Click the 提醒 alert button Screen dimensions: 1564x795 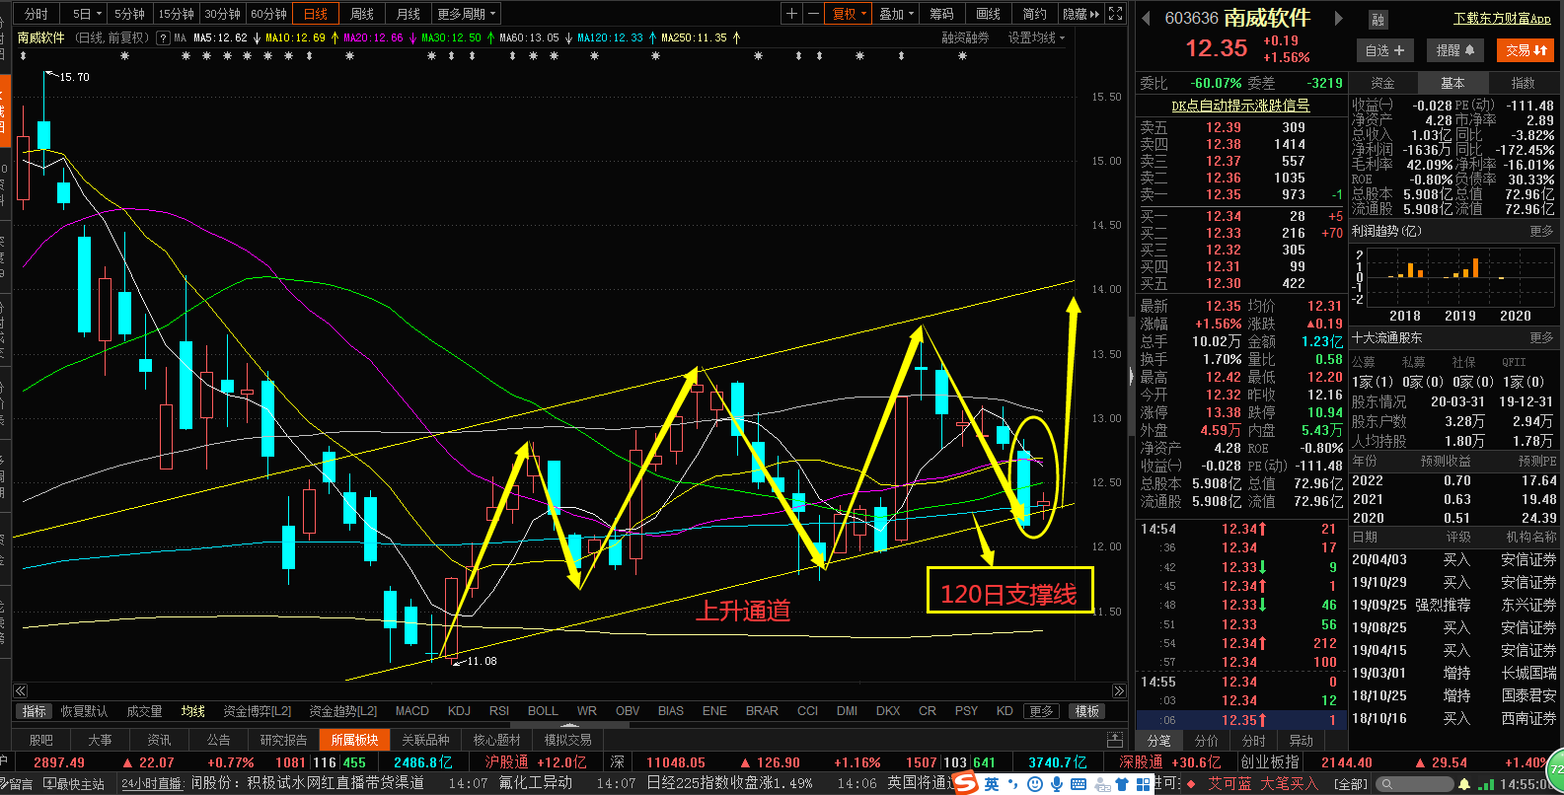[x=1455, y=50]
